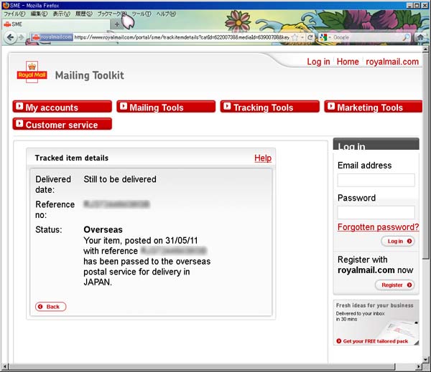Image resolution: width=431 pixels, height=372 pixels.
Task: Click the browser Home icon
Action: coord(420,37)
